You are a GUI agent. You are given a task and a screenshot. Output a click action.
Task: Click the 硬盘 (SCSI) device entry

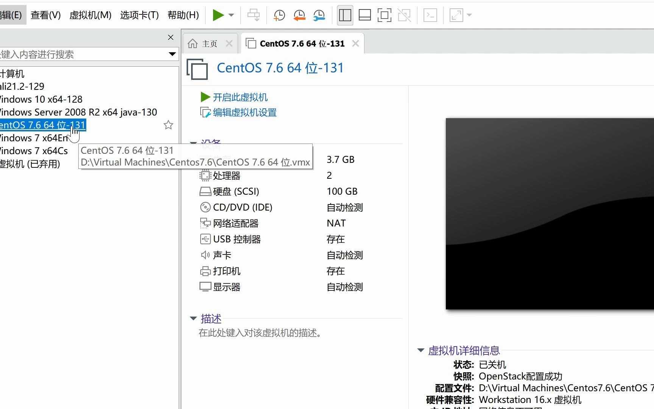(236, 192)
